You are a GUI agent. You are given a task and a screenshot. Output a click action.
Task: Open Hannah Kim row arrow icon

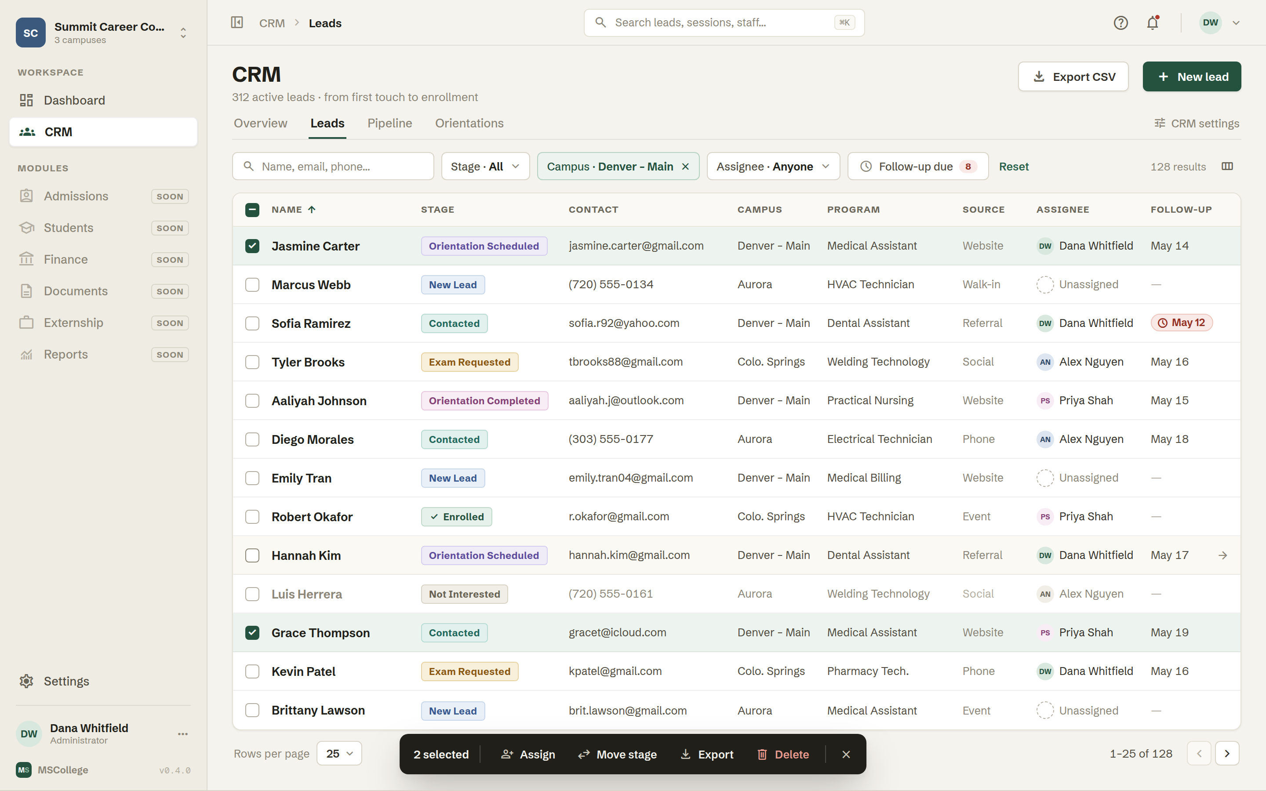click(x=1222, y=555)
